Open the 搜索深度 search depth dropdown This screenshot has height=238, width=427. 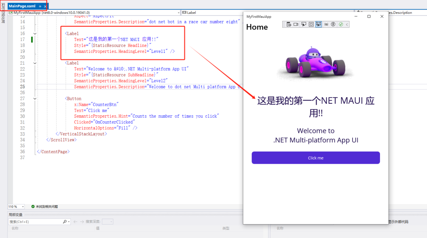tap(108, 222)
